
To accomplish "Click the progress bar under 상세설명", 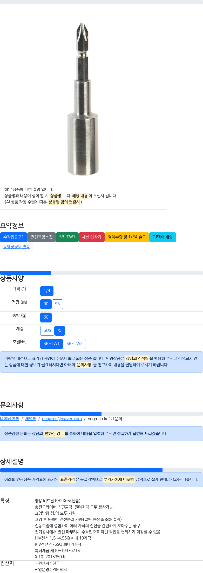I will click(x=101, y=470).
